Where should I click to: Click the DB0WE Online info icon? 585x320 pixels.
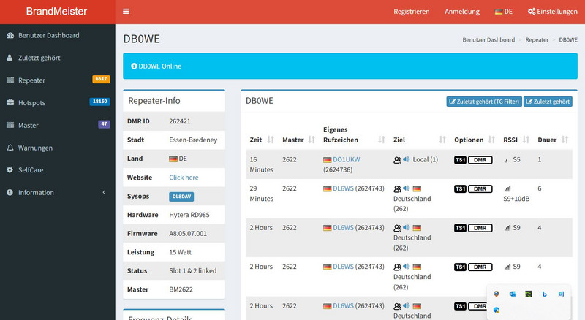134,66
